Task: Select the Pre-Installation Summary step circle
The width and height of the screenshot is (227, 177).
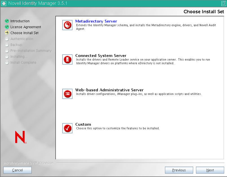Action: coord(7,50)
